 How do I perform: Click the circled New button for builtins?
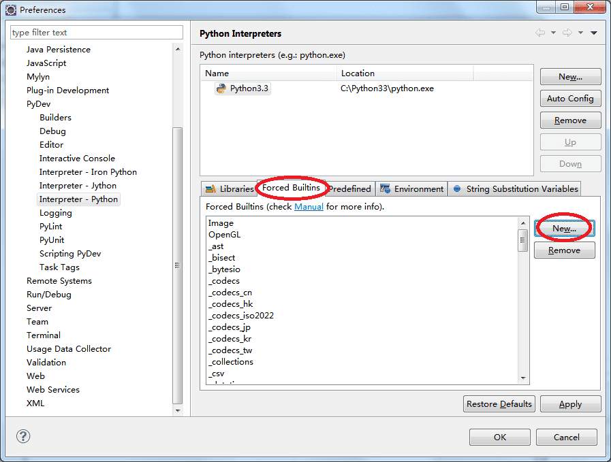(564, 229)
